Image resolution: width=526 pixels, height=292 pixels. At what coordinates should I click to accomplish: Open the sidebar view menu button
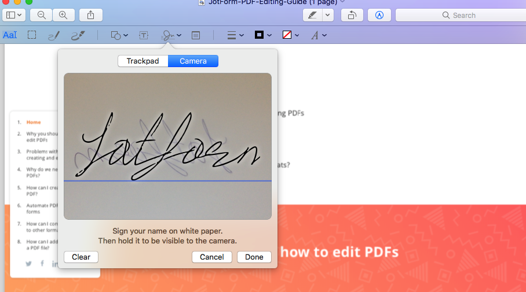[14, 15]
